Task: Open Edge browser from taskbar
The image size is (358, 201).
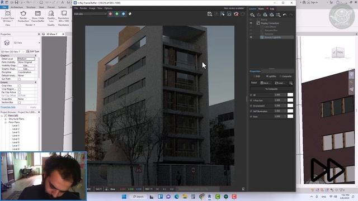Action: pyautogui.click(x=177, y=197)
